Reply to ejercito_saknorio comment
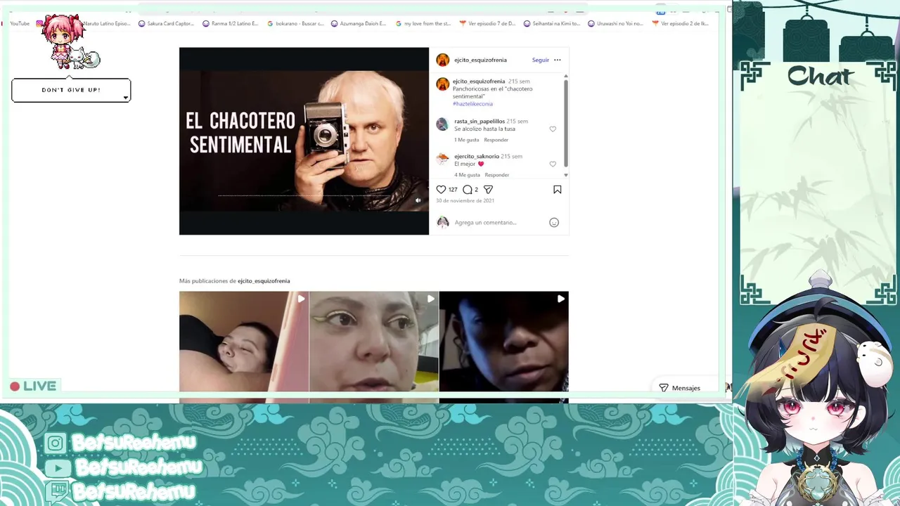 point(496,175)
